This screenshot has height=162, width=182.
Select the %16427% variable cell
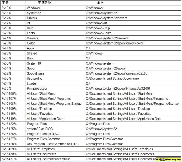click(13, 139)
